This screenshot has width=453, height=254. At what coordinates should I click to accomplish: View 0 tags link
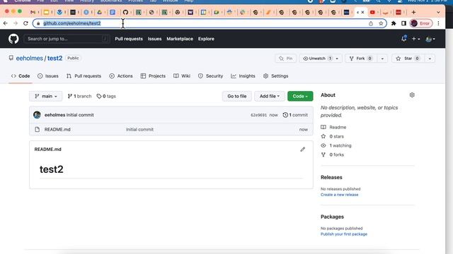[x=106, y=96]
